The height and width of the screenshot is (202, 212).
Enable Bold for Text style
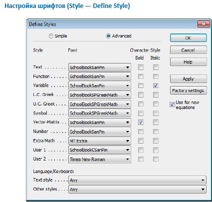click(x=141, y=67)
